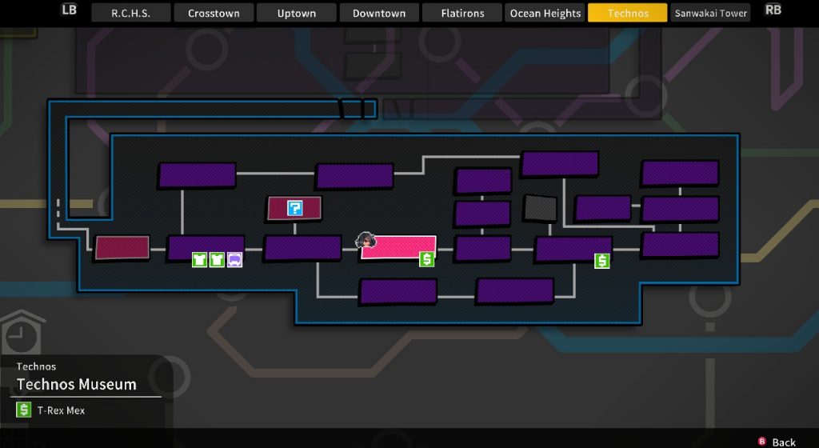This screenshot has height=448, width=819.
Task: Open the Downtown map tab
Action: pyautogui.click(x=379, y=13)
